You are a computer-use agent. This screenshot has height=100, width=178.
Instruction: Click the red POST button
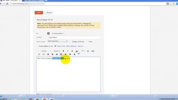[39, 12]
